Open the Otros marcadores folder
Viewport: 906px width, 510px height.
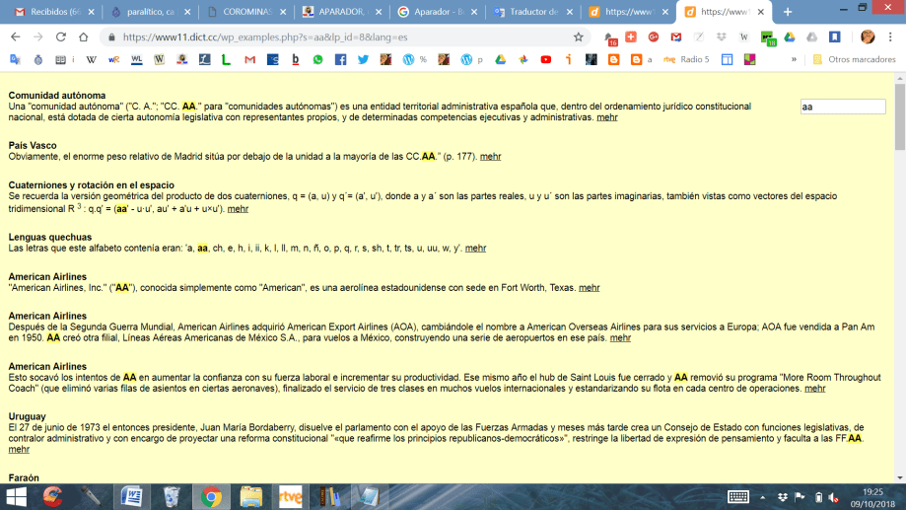(853, 59)
